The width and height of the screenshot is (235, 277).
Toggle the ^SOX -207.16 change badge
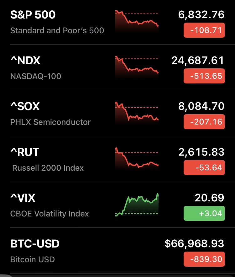pyautogui.click(x=204, y=122)
